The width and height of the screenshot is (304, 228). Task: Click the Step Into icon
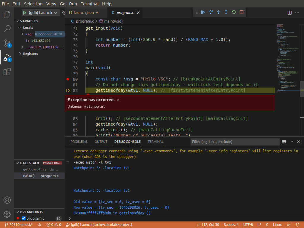218,12
